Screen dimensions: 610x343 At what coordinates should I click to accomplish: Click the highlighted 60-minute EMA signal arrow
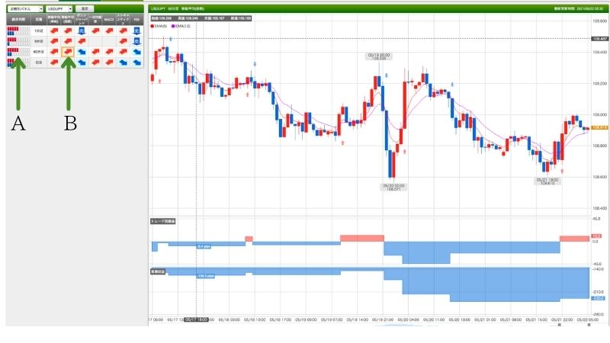69,51
